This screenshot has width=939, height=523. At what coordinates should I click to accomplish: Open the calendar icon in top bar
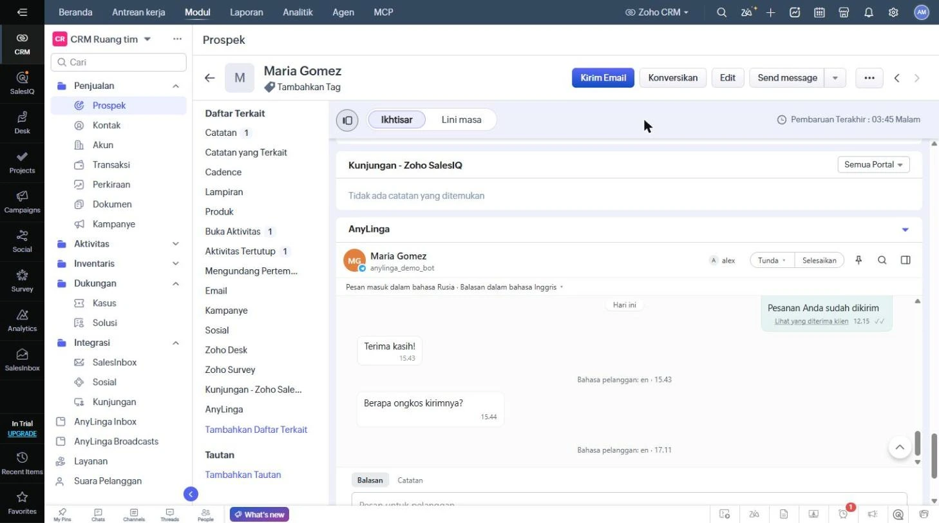coord(820,12)
